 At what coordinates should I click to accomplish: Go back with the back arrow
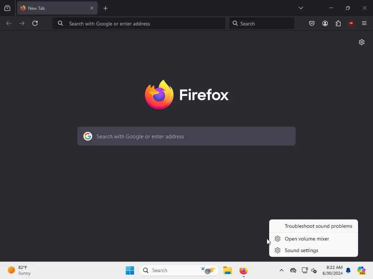[9, 23]
